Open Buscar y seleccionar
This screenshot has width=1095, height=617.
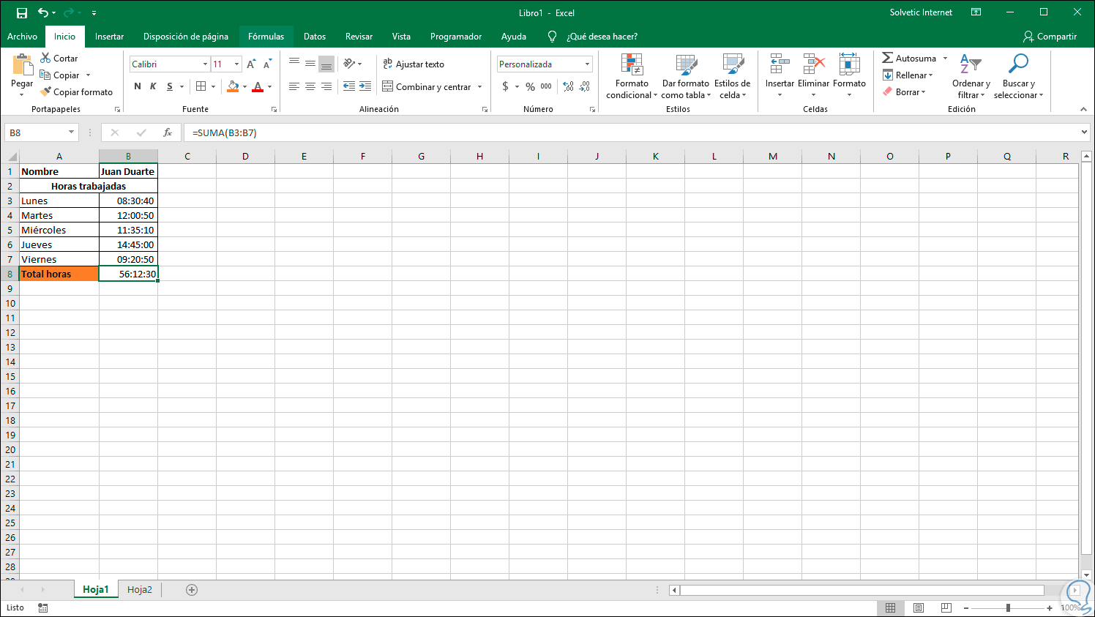point(1018,76)
